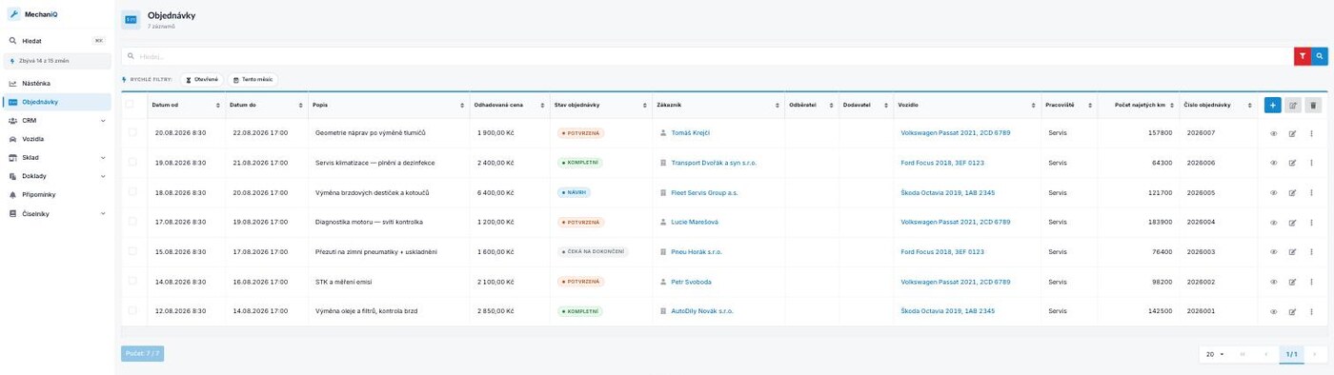Screen dimensions: 1334x375
Task: Open customer Tomáš Krejčí
Action: pyautogui.click(x=691, y=133)
